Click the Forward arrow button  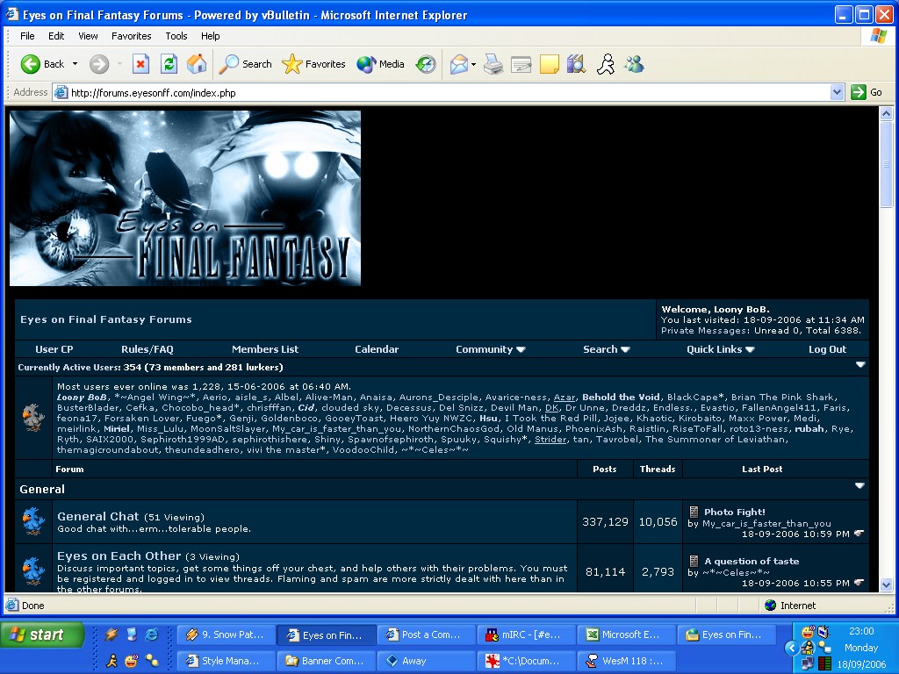[x=99, y=64]
